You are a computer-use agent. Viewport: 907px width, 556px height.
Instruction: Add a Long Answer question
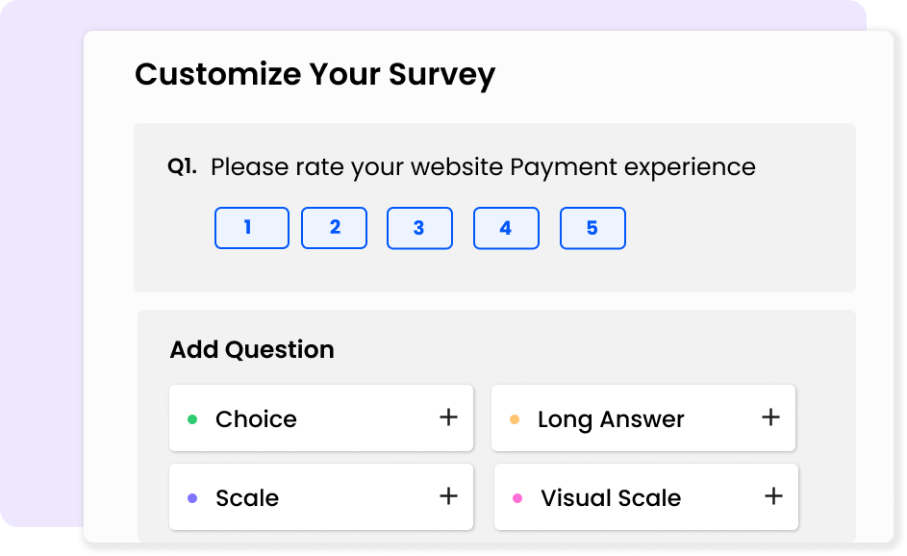pos(643,417)
